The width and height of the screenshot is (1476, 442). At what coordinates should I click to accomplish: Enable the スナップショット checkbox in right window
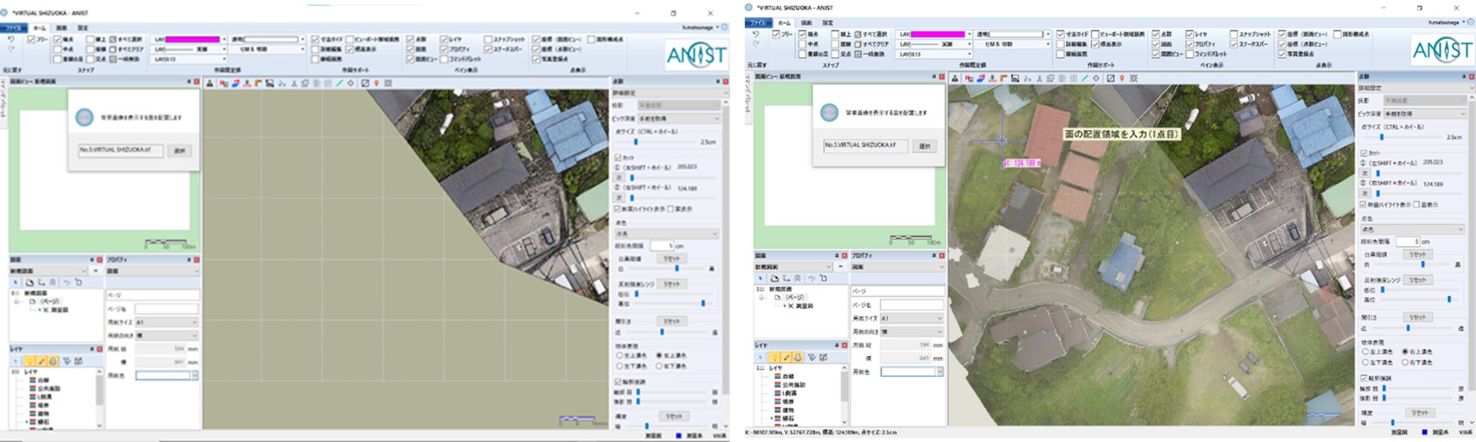[1234, 35]
